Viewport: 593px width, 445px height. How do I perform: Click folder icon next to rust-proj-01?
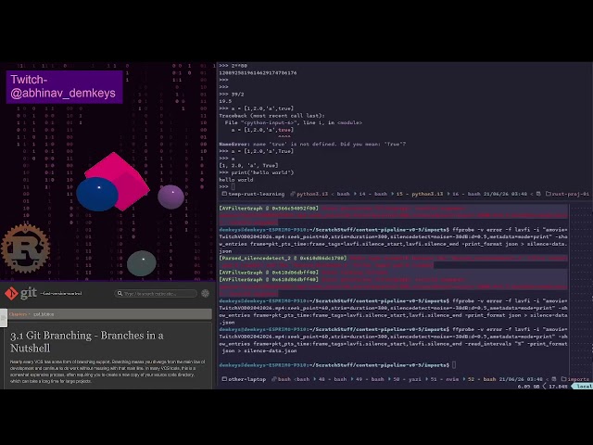(x=549, y=194)
